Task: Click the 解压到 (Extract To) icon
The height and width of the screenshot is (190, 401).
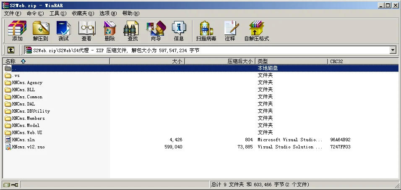Action: point(41,31)
